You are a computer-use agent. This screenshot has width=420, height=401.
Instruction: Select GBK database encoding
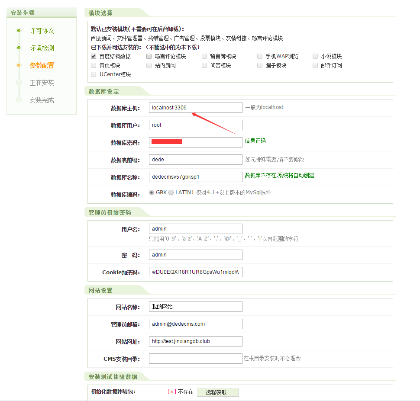coord(152,192)
